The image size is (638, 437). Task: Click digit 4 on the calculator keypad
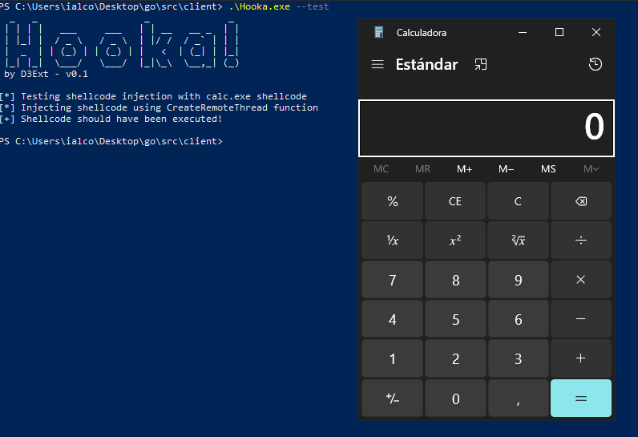coord(392,319)
